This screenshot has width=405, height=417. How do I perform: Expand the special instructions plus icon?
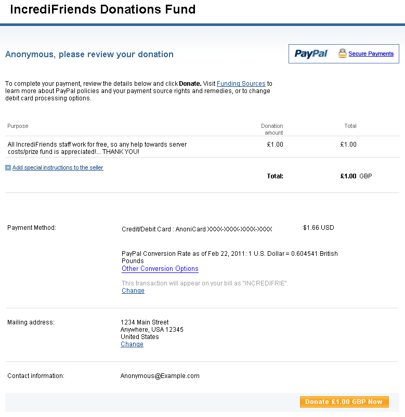8,168
